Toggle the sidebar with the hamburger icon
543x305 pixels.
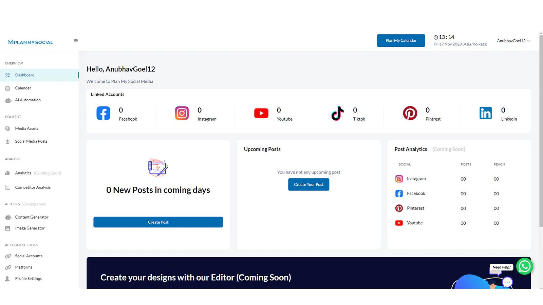pyautogui.click(x=76, y=40)
